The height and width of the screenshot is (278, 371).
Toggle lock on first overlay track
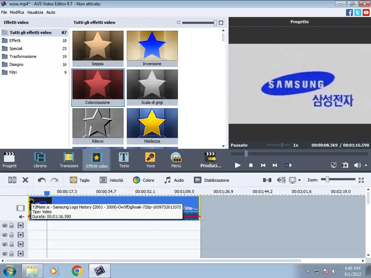tap(12, 226)
